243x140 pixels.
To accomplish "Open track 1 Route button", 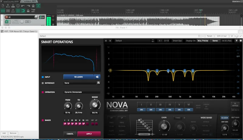I will pos(42,17).
